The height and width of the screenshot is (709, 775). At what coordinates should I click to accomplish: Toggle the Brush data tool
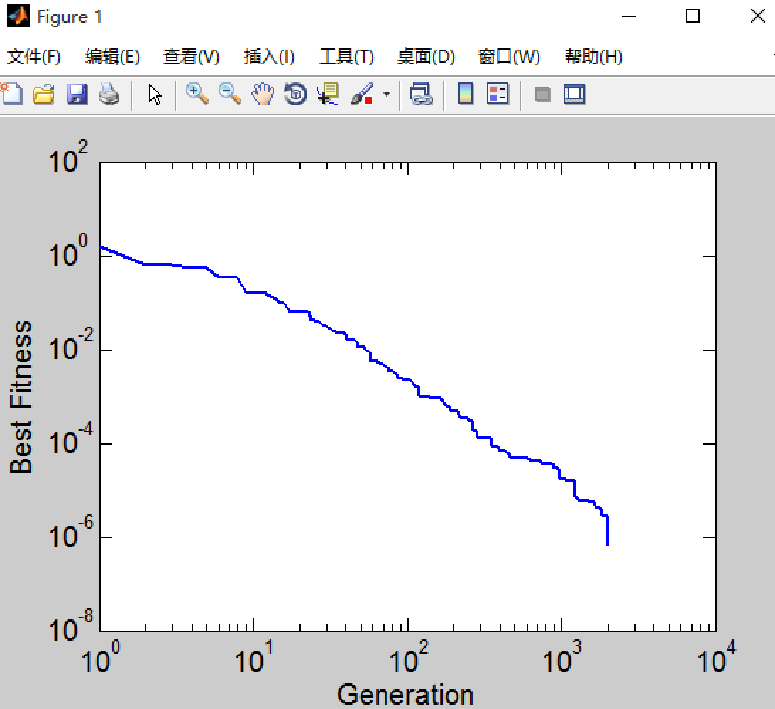click(362, 94)
